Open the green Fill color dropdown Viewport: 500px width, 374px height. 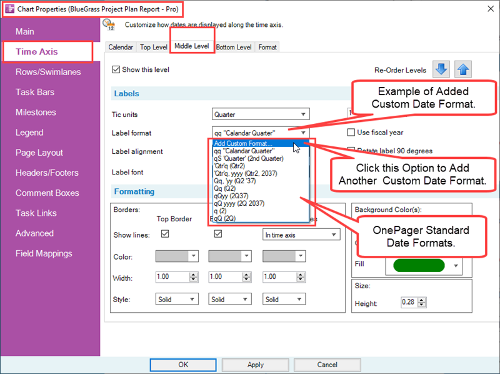[x=424, y=266]
